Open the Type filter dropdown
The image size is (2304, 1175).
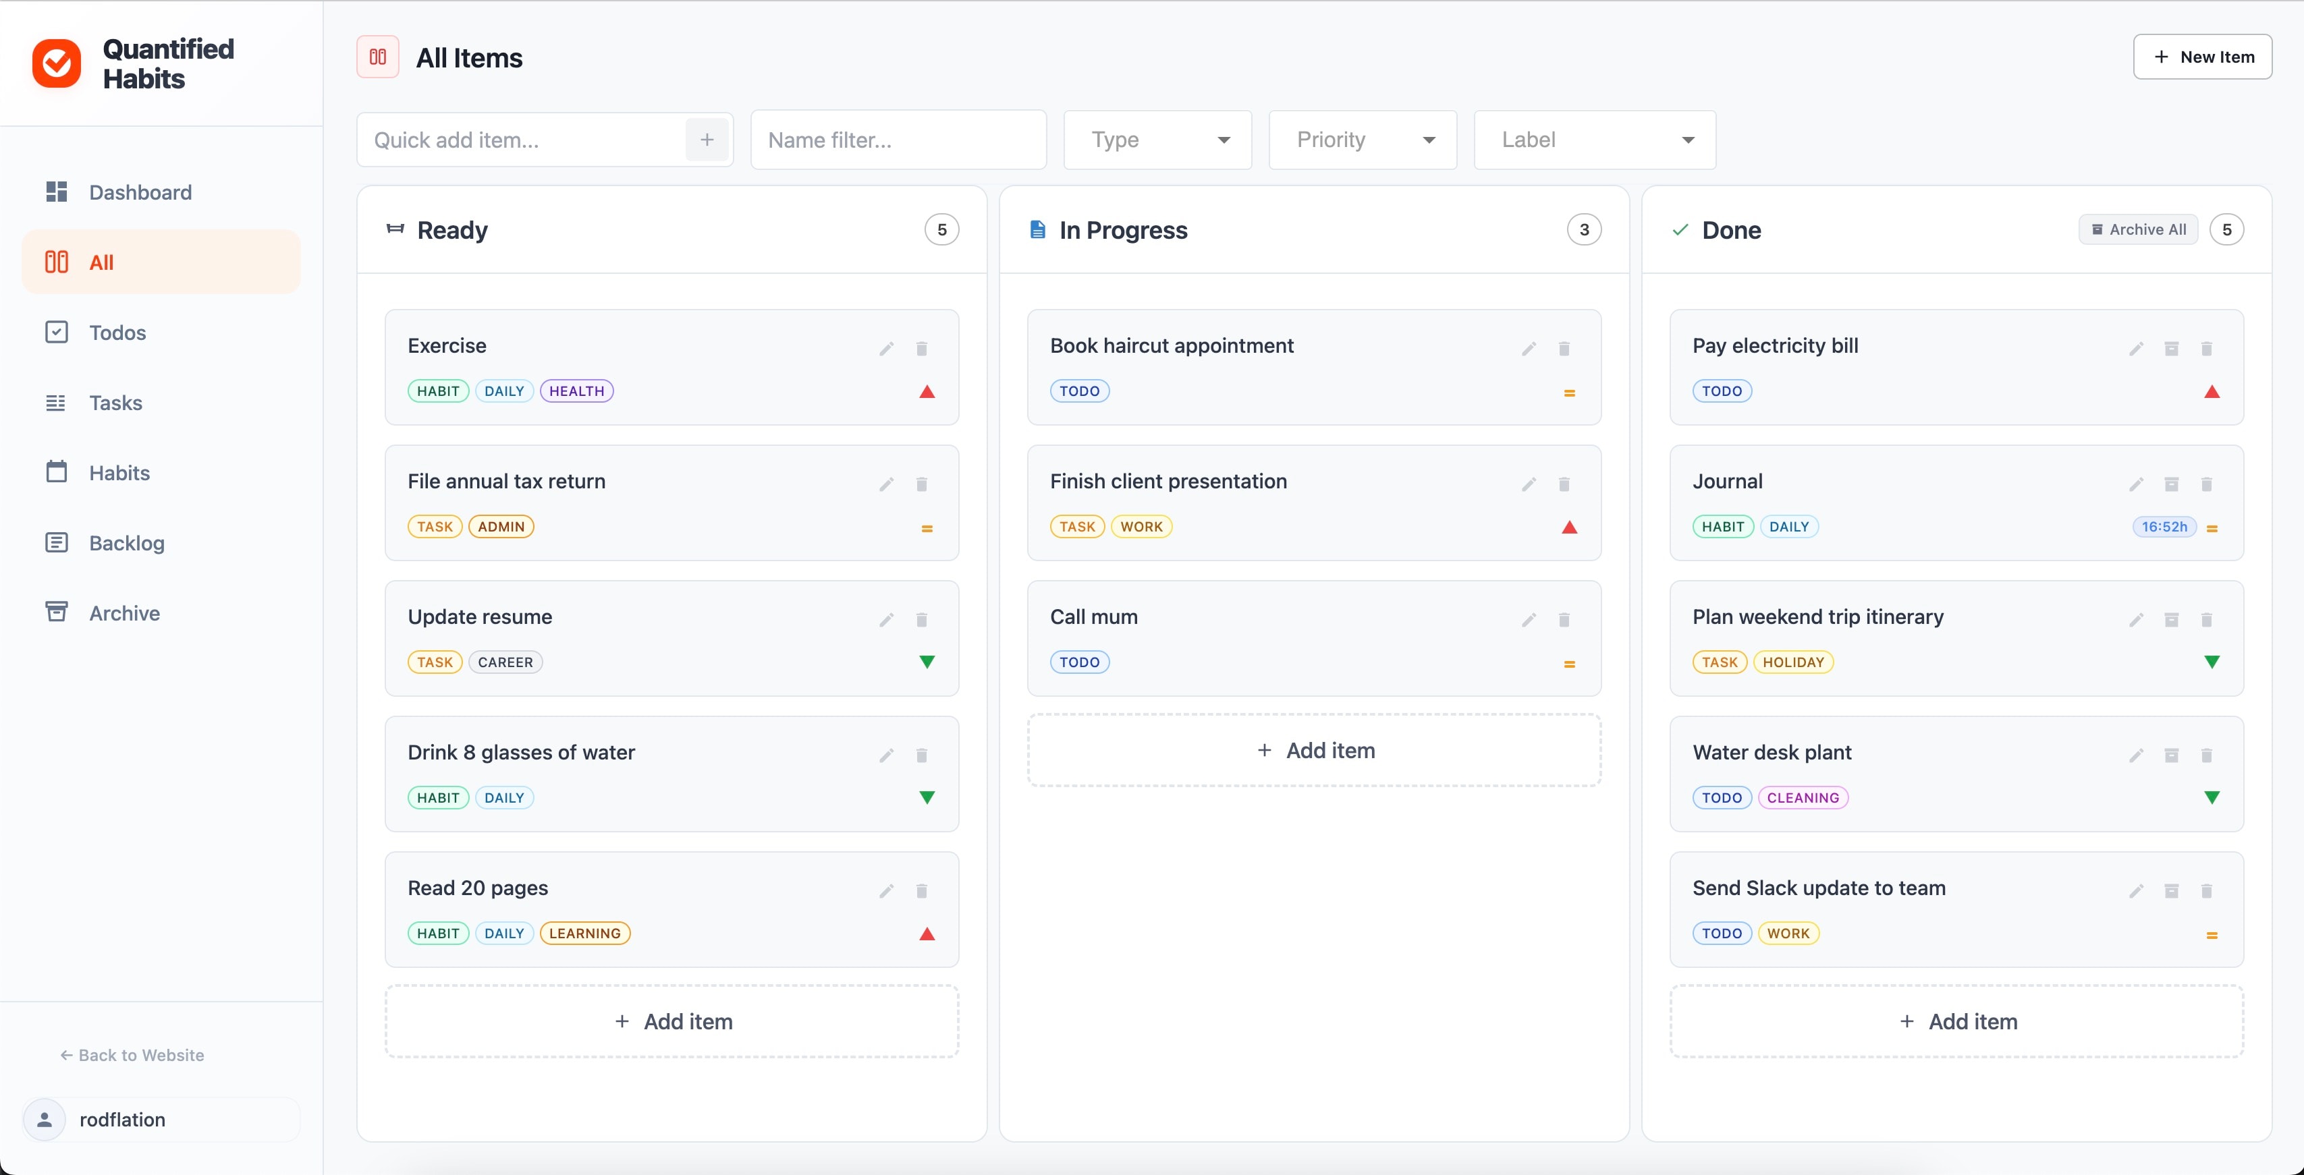[1157, 140]
